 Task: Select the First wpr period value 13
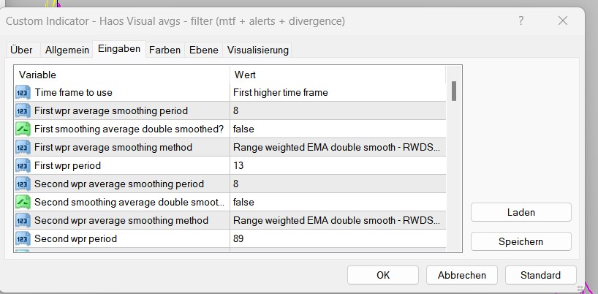336,166
